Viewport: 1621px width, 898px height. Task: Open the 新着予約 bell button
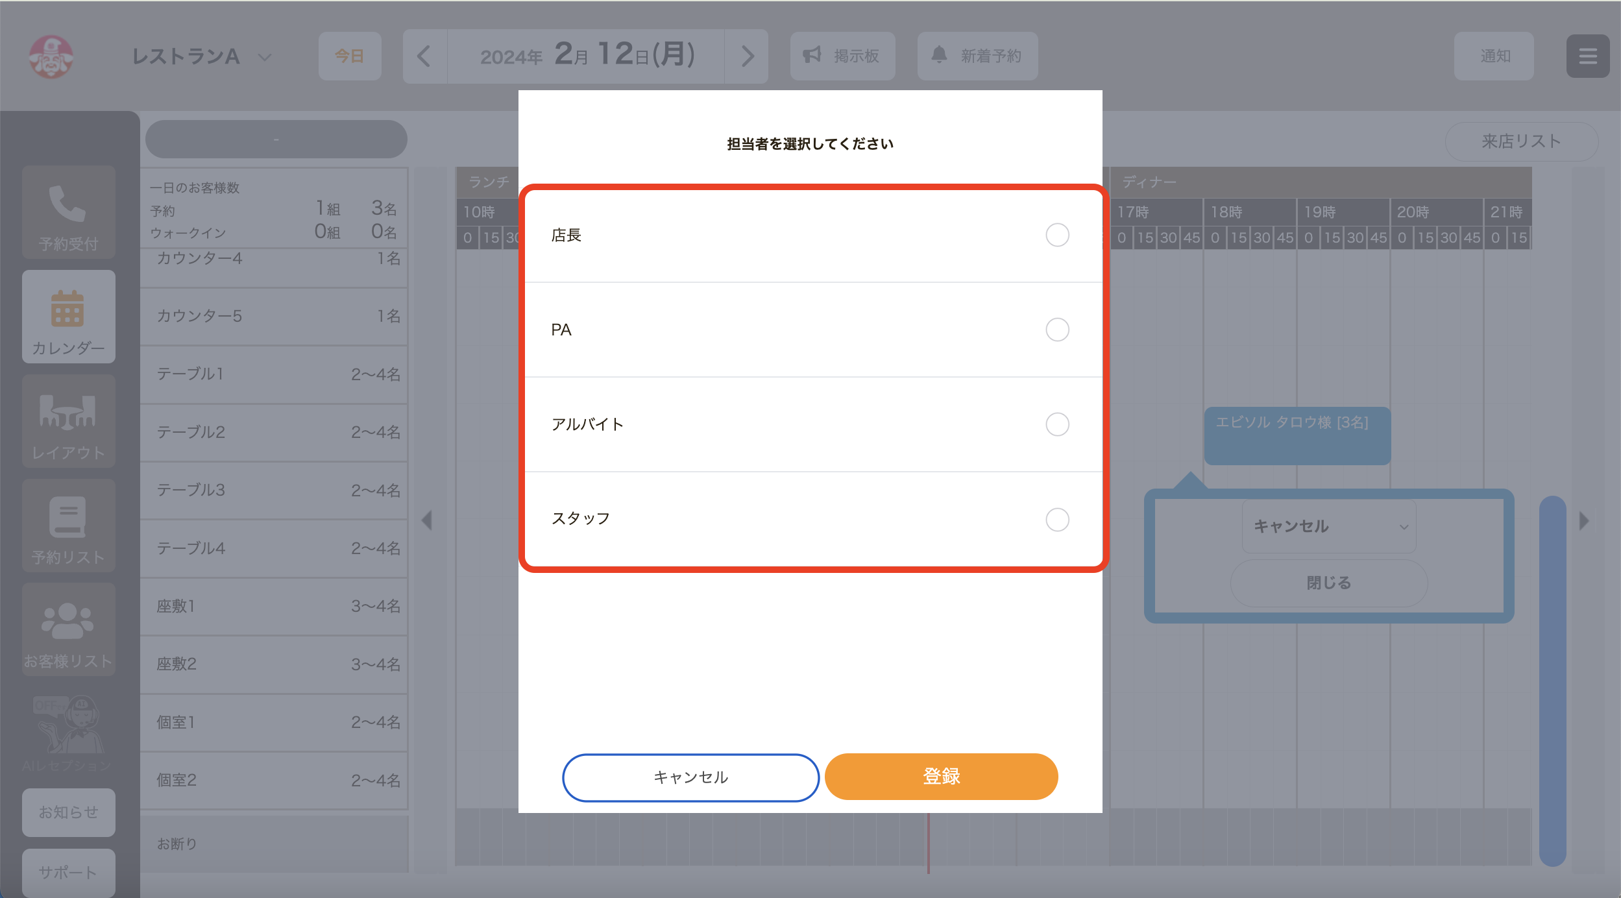pyautogui.click(x=977, y=56)
